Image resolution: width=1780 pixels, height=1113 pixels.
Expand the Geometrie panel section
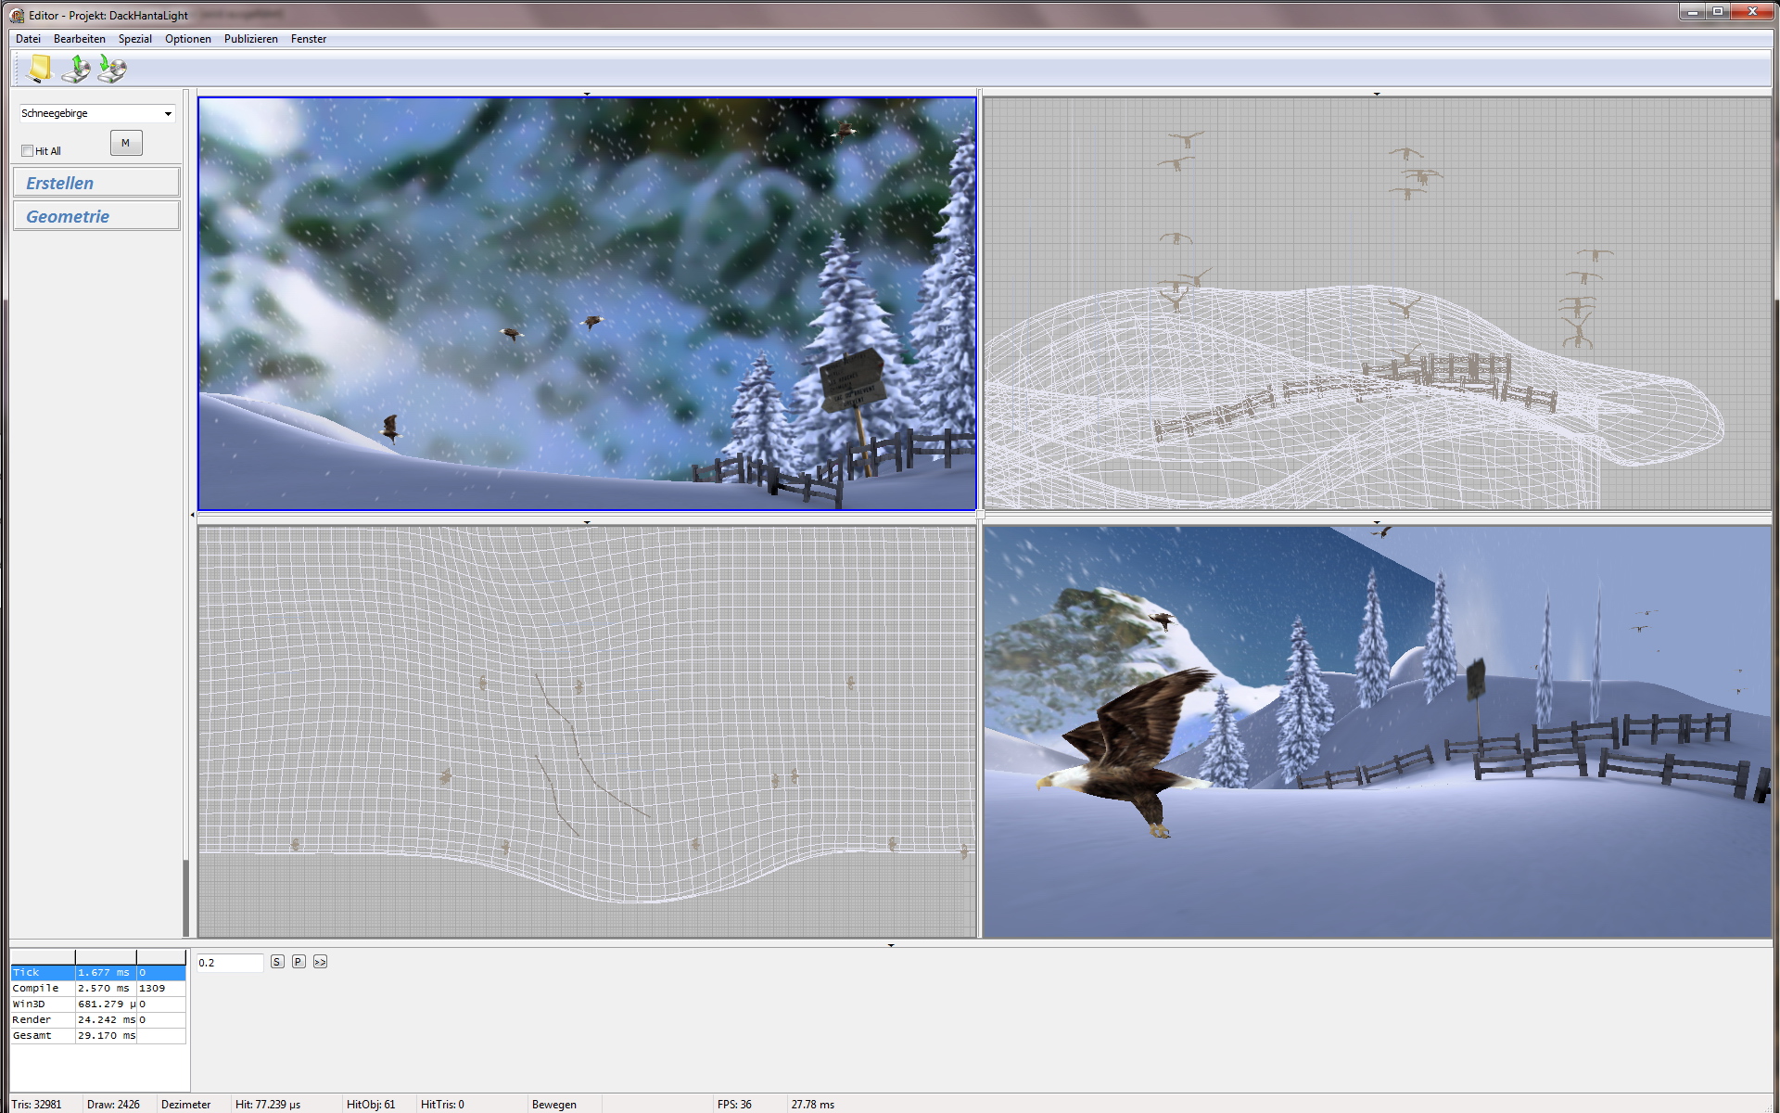96,216
